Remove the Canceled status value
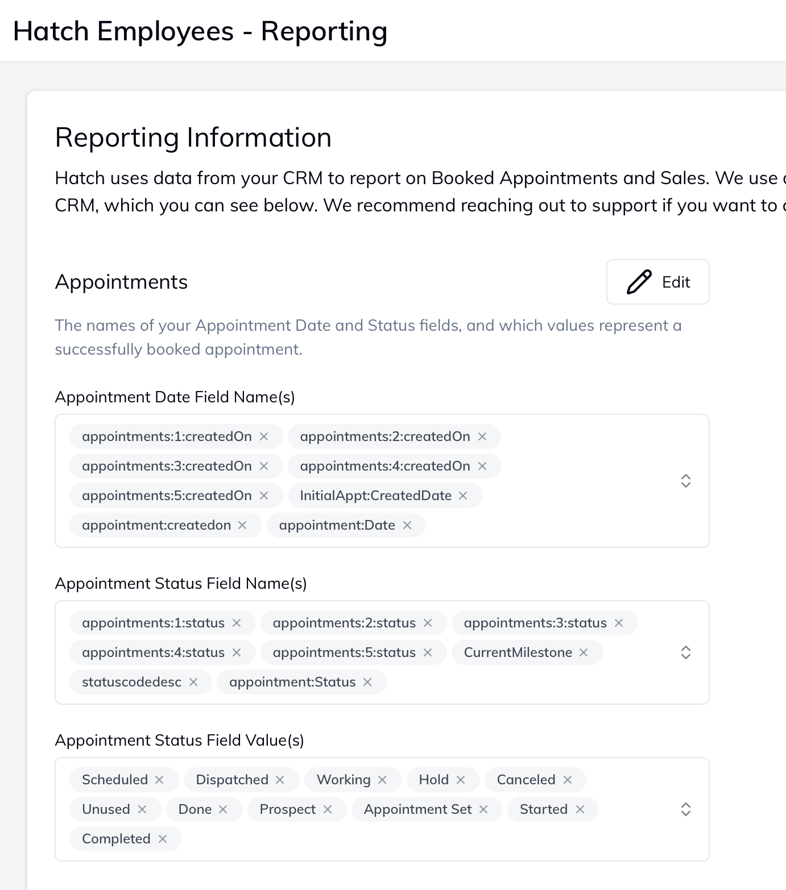Screen dimensions: 786x890 tap(568, 779)
